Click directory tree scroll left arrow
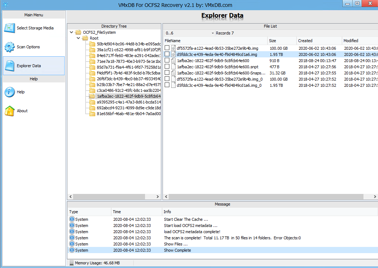Viewport: 378px width, 268px height. 71,196
